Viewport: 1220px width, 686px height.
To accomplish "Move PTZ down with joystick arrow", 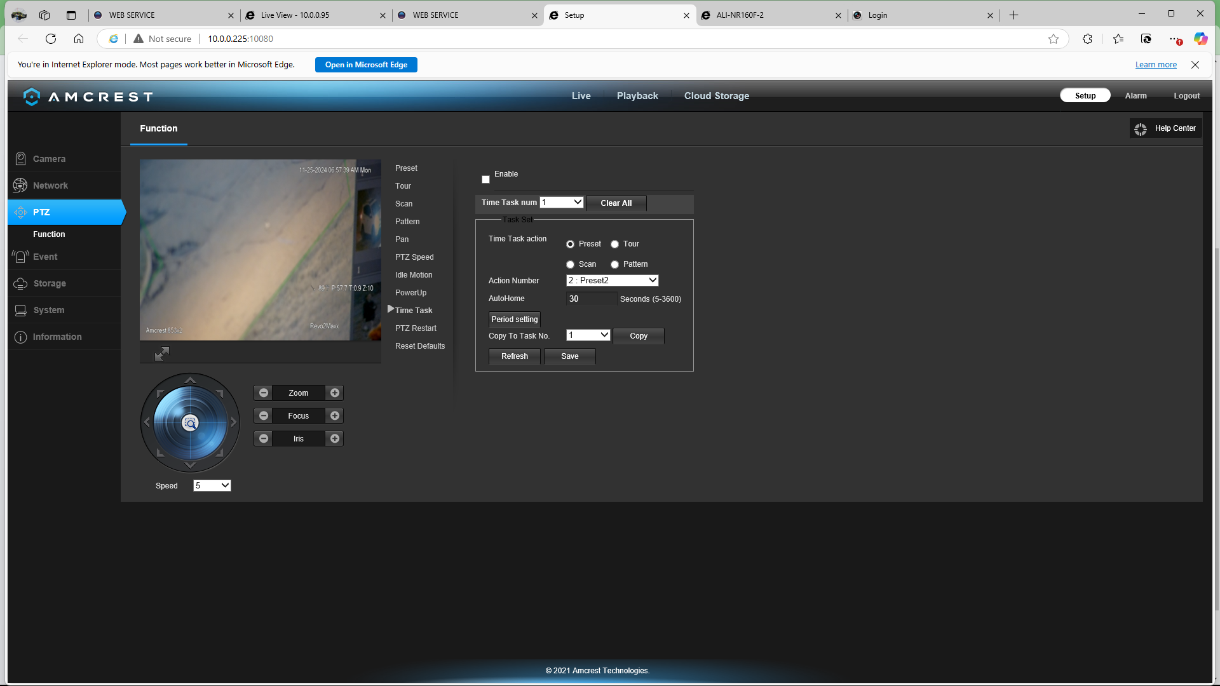I will click(190, 466).
